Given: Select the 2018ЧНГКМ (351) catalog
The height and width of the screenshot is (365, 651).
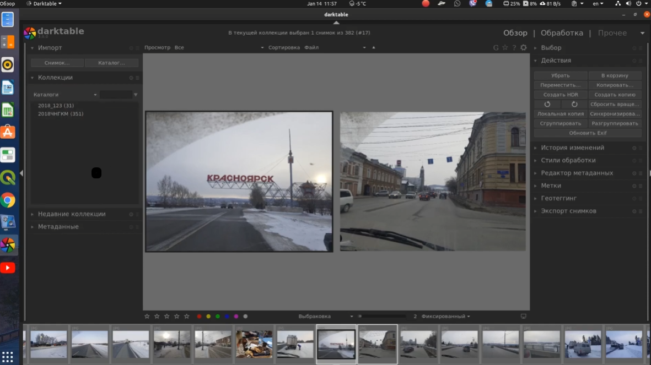Looking at the screenshot, I should 61,113.
